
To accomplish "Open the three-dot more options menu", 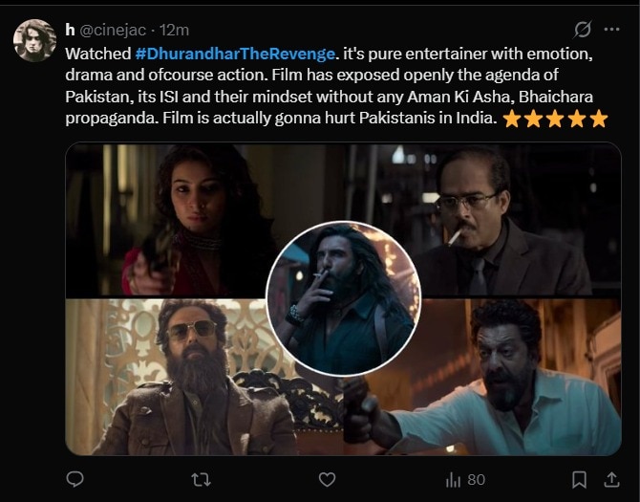I will 612,31.
